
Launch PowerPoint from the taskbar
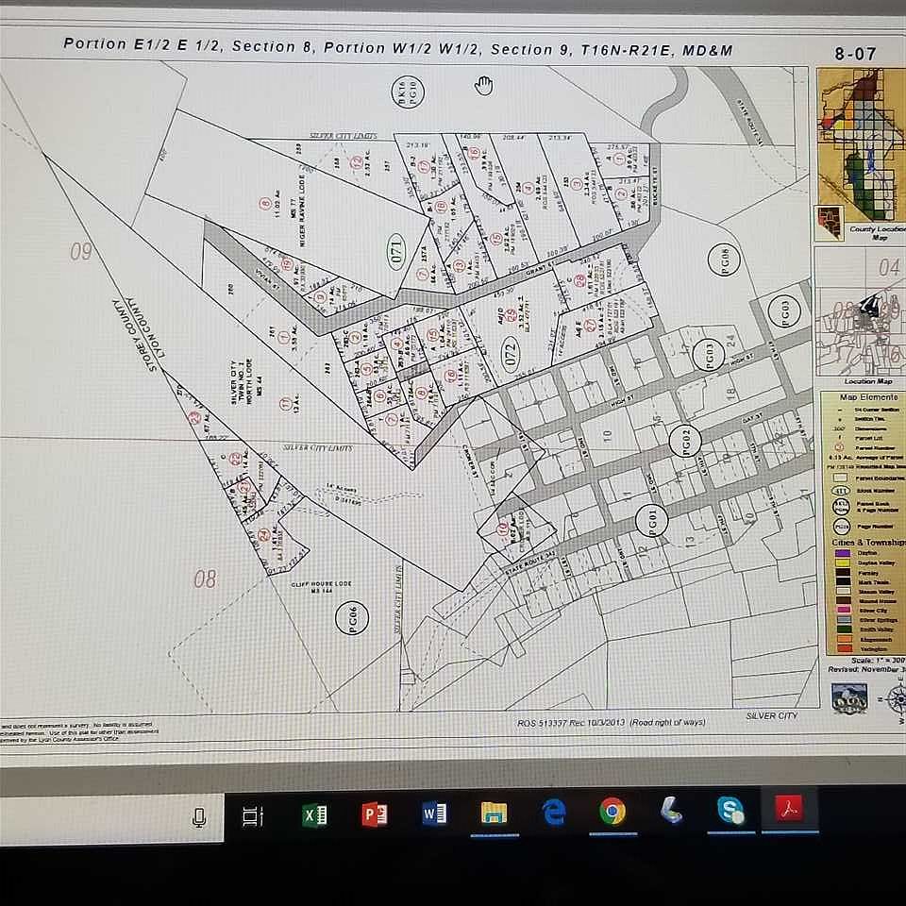tap(375, 814)
